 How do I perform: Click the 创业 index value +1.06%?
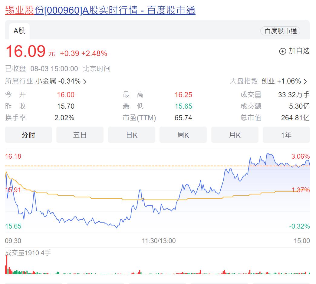click(289, 81)
